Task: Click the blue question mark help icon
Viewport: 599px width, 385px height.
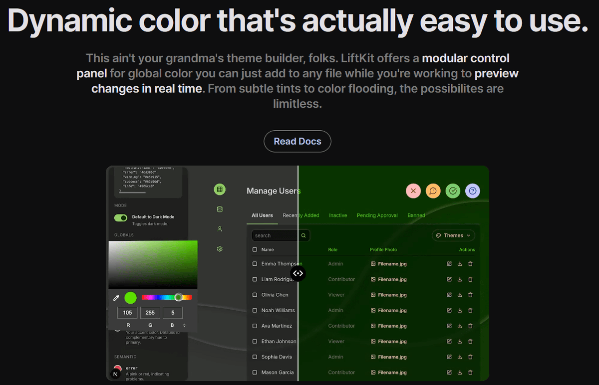Action: point(473,191)
